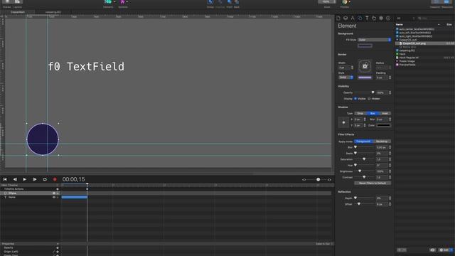Image resolution: width=455 pixels, height=256 pixels.
Task: Zoom in timeline with right icon
Action: point(329,180)
